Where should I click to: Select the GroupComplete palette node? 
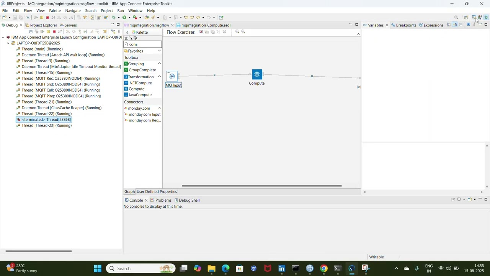pos(140,70)
